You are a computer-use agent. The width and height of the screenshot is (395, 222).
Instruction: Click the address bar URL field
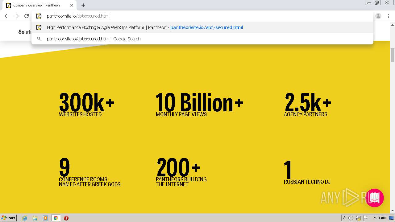pos(202,16)
